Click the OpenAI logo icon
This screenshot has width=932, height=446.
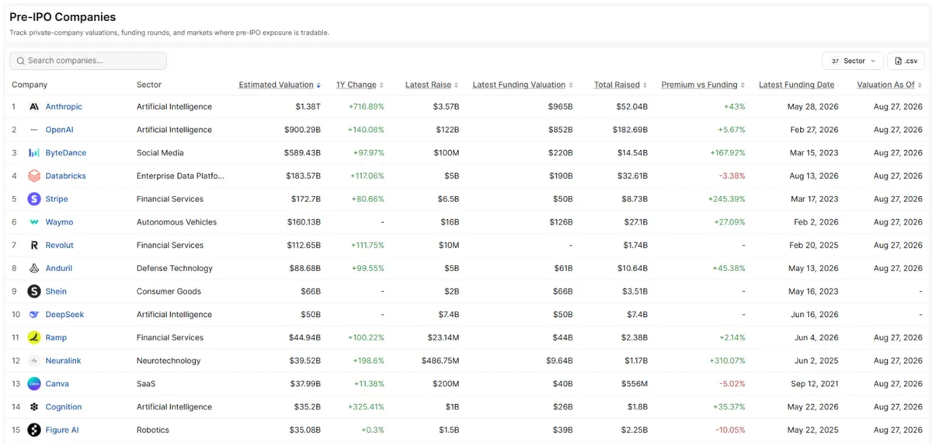(34, 130)
